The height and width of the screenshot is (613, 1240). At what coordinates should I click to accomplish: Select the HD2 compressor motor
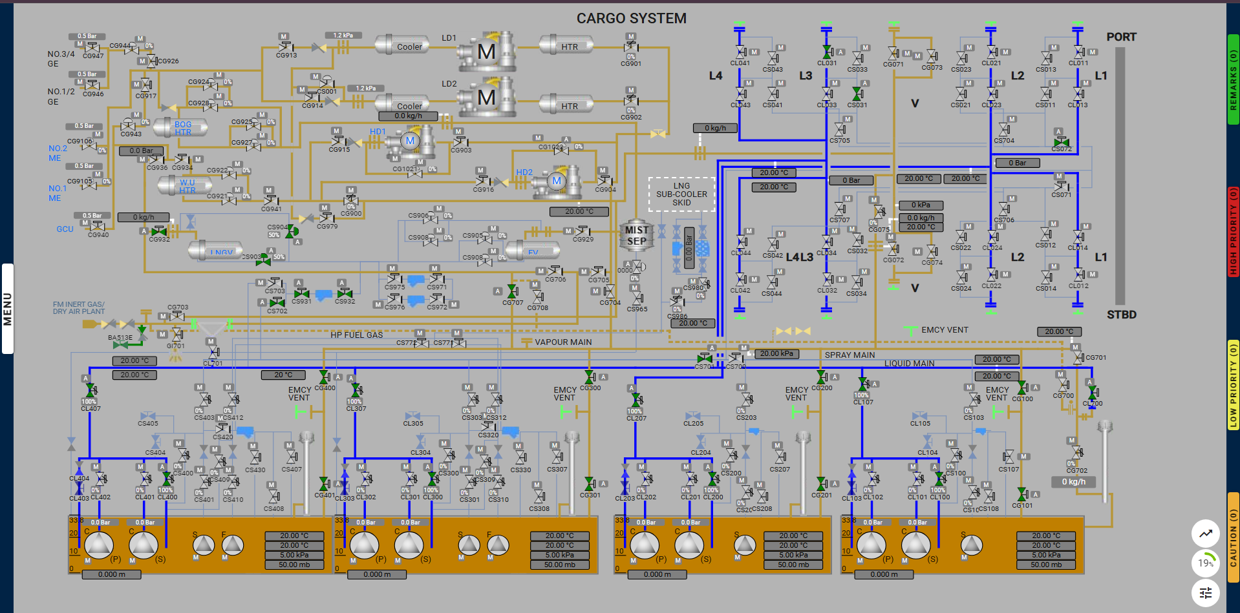556,182
